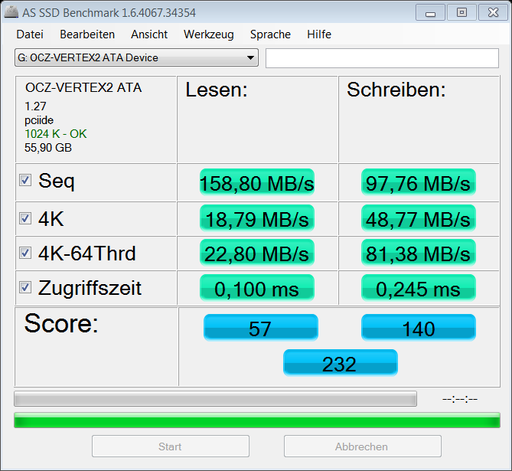The height and width of the screenshot is (471, 512).
Task: Expand the G: OCZ-VERTEX2 drive dropdown
Action: (136, 58)
